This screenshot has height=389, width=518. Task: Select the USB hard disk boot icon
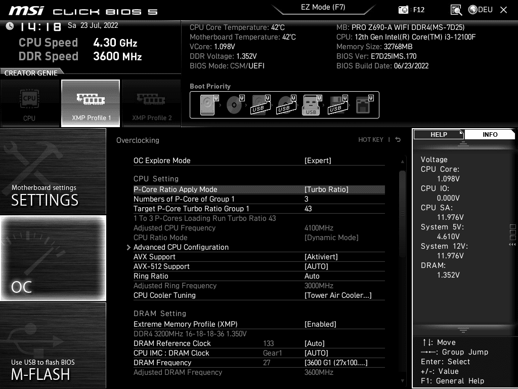[x=261, y=105]
